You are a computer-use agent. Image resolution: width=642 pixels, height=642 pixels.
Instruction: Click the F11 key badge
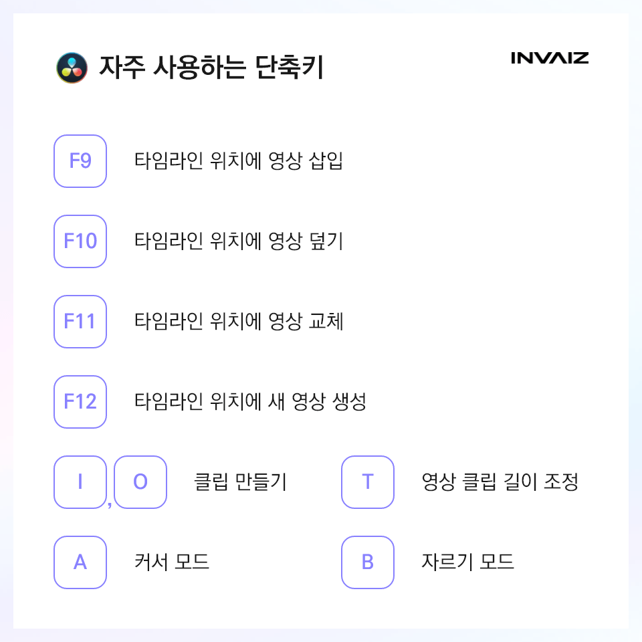80,322
